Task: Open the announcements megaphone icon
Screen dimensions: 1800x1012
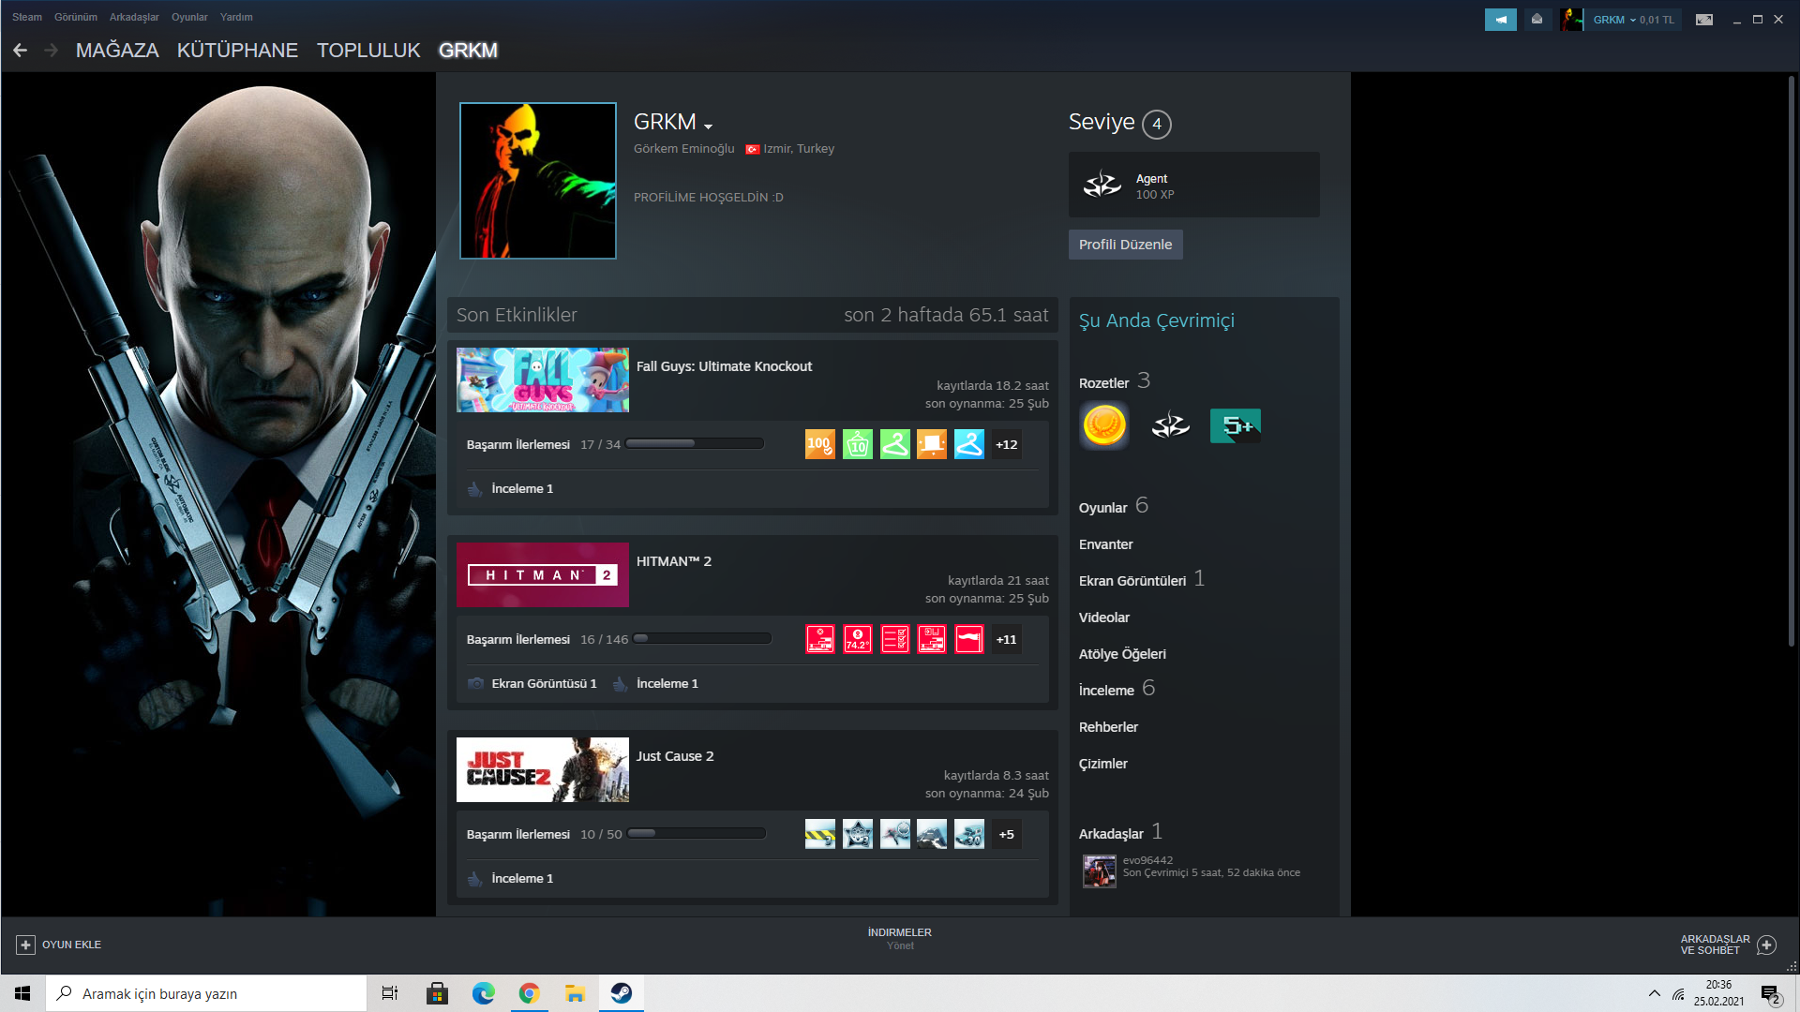Action: (x=1500, y=20)
